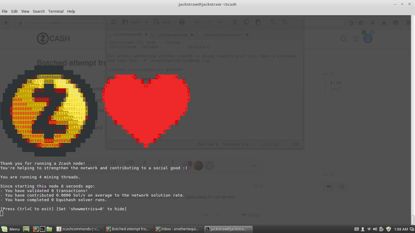
Task: Open the Plain Text language dropdown in gedit
Action: pos(208,144)
